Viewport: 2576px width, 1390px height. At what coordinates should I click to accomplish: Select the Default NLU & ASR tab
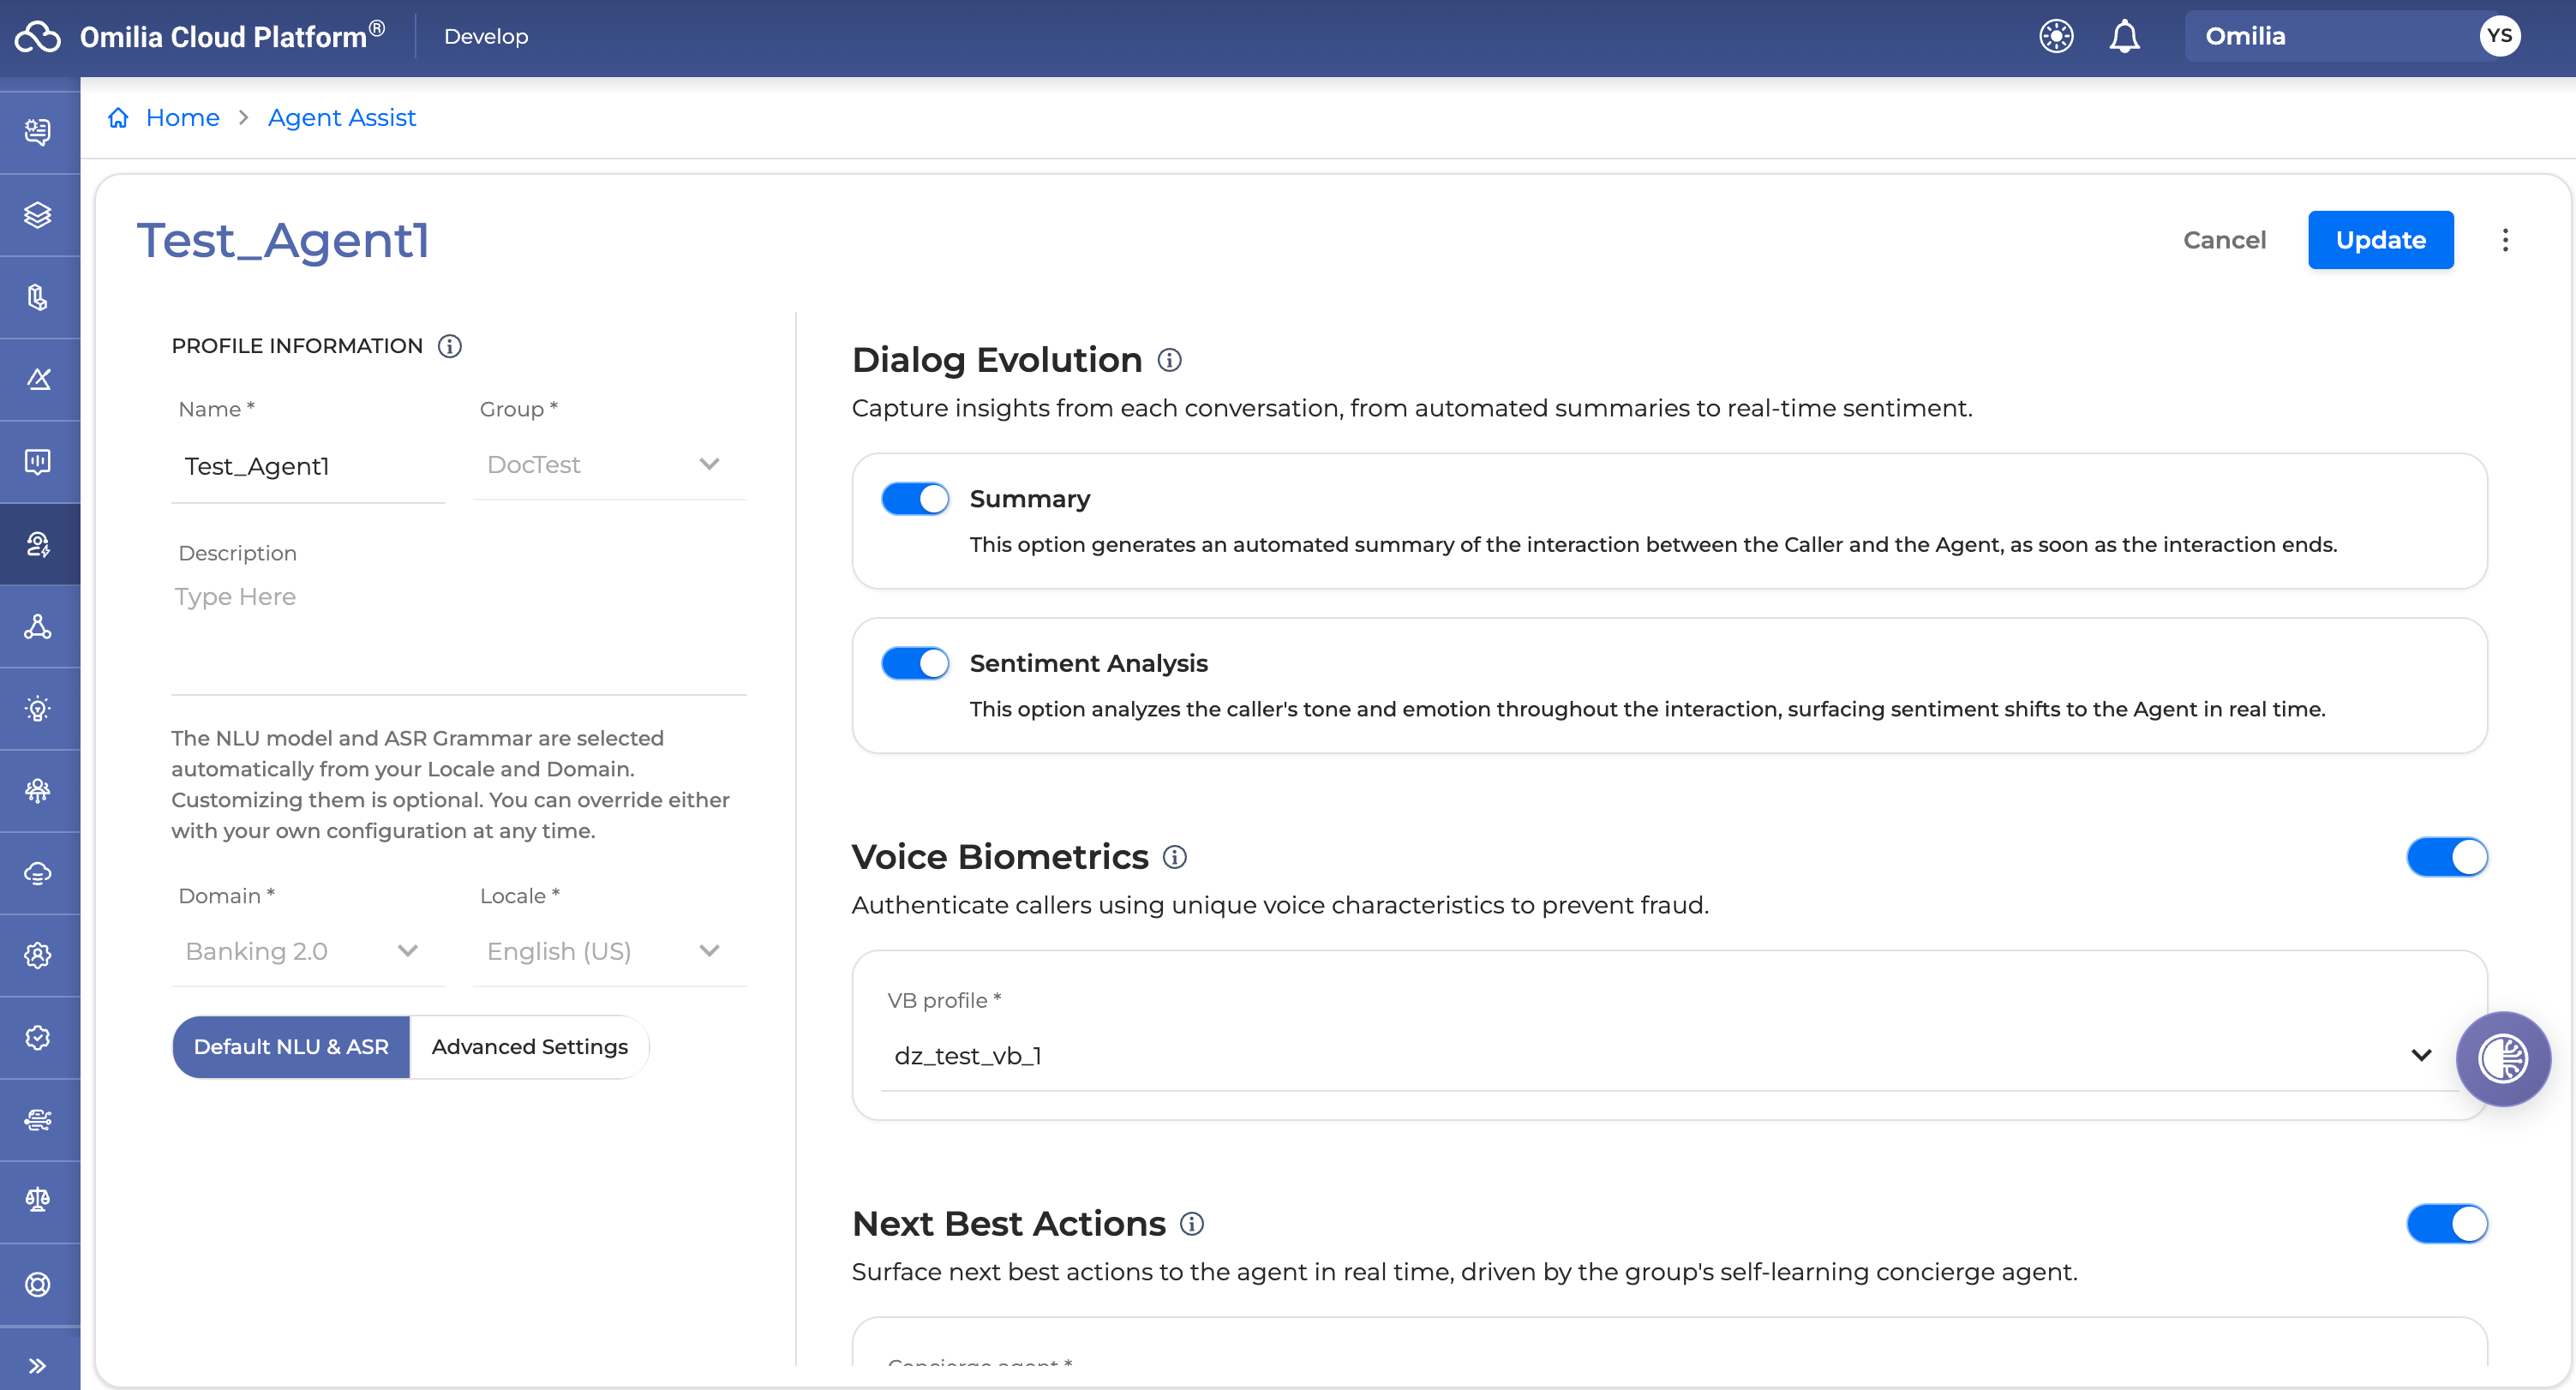(x=291, y=1047)
